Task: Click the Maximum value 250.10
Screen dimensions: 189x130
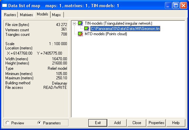Action: (x=62, y=78)
